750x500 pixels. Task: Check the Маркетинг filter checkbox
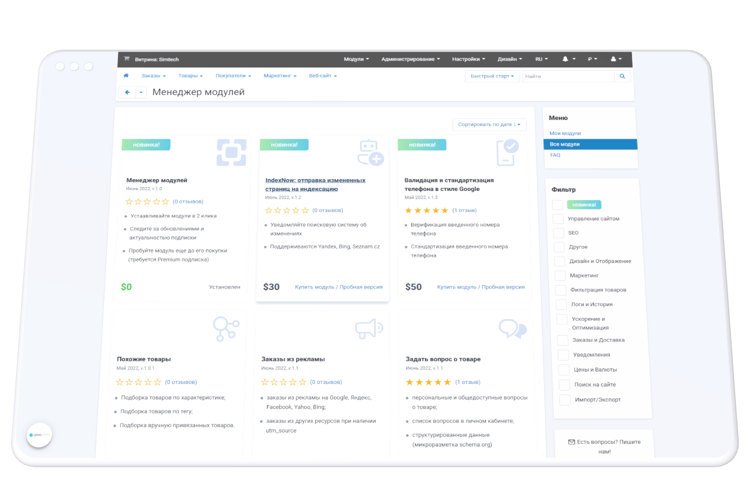[x=560, y=275]
